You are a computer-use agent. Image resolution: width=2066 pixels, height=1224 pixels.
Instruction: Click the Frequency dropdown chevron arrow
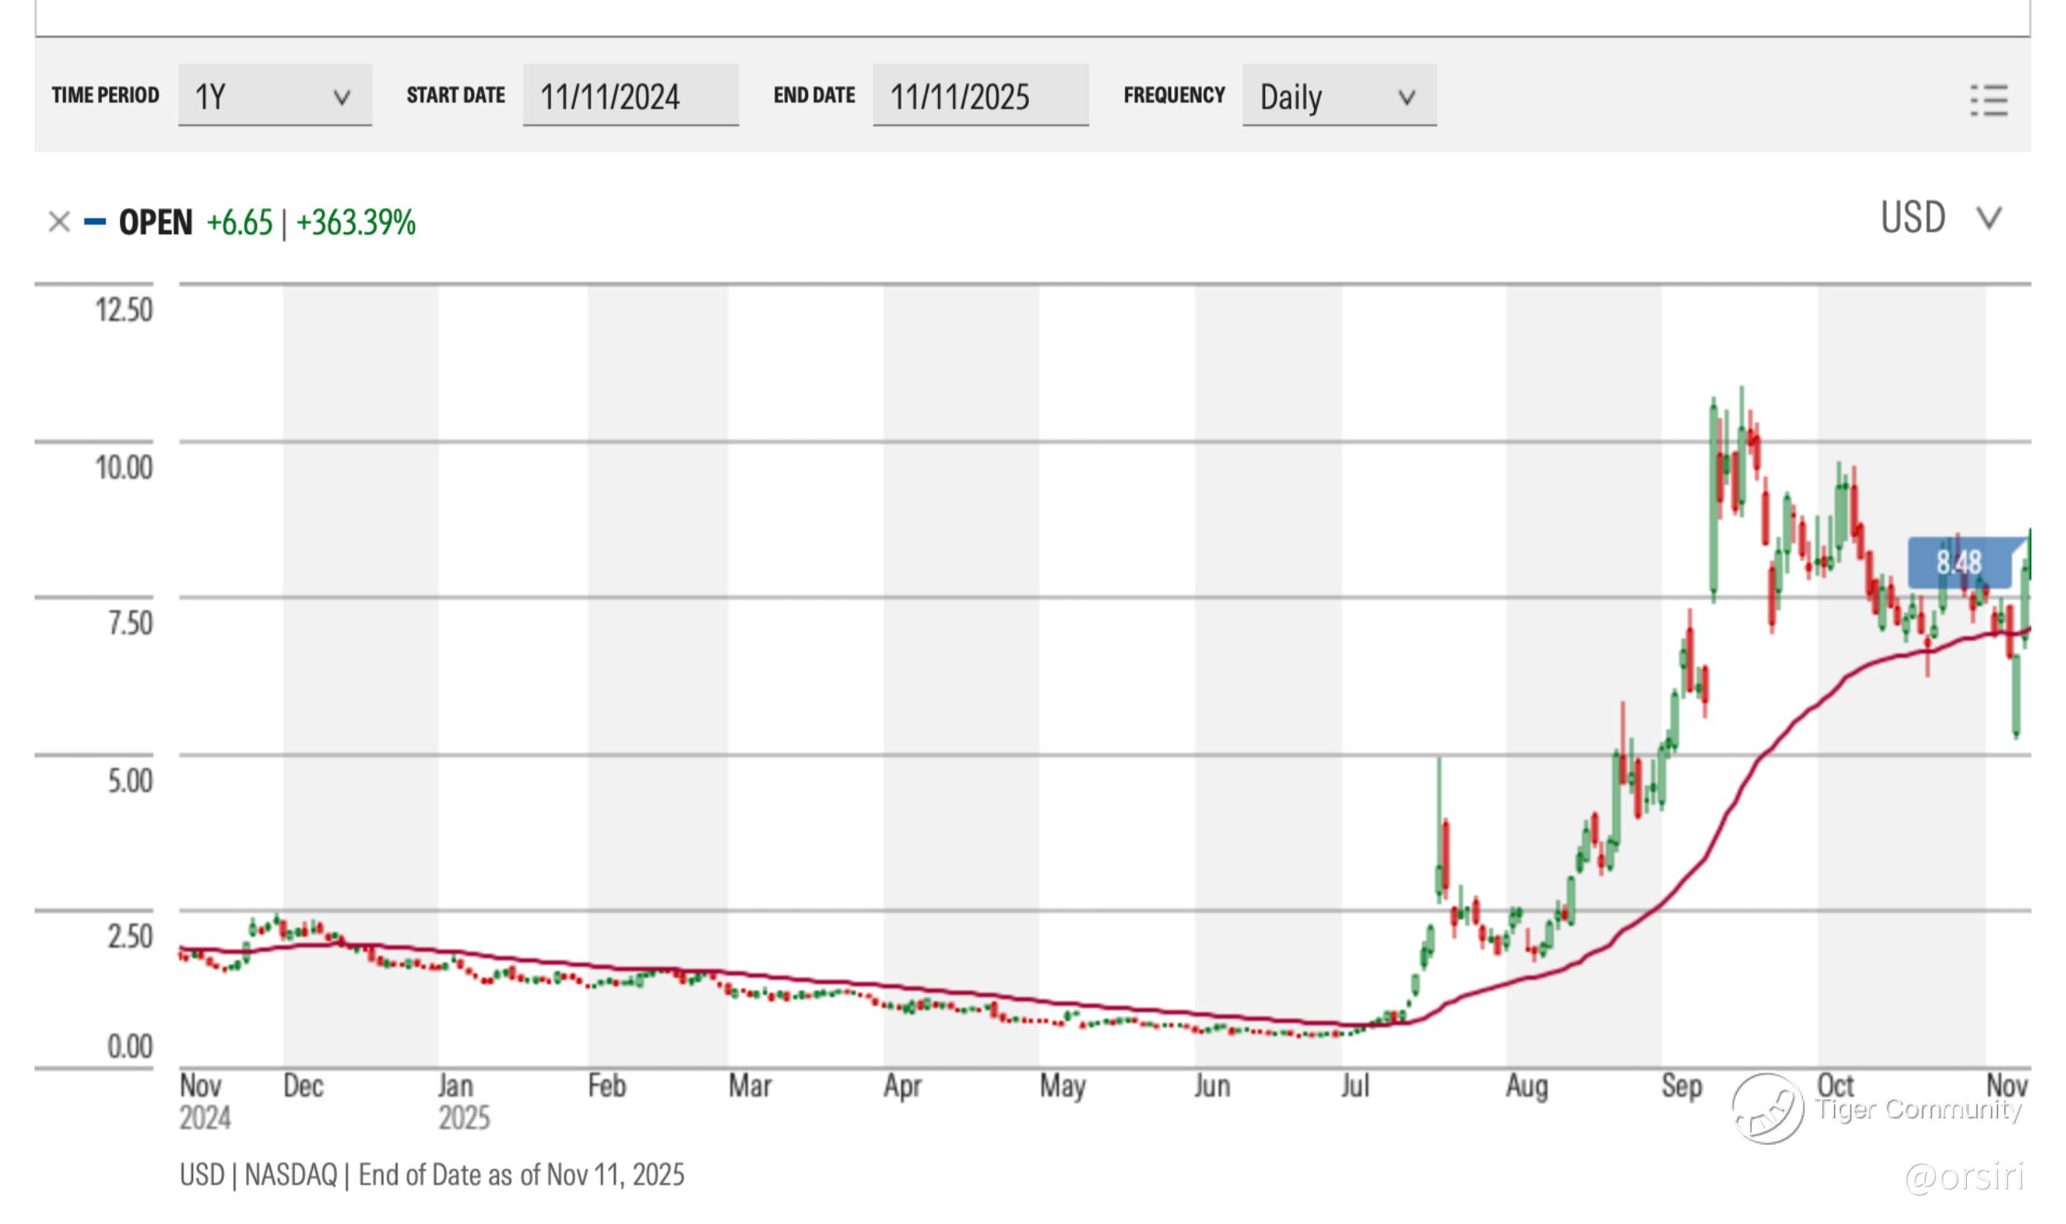(x=1407, y=98)
